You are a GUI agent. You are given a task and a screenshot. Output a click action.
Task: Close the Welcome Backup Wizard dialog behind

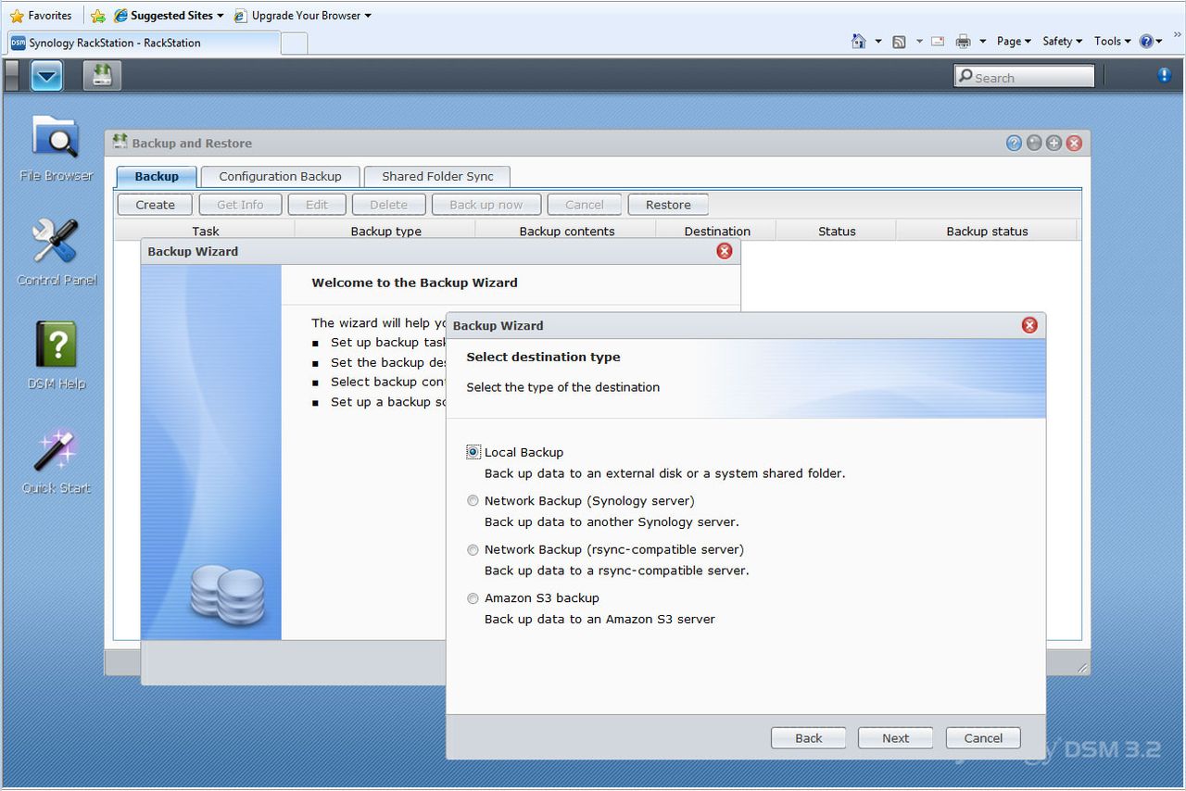725,251
